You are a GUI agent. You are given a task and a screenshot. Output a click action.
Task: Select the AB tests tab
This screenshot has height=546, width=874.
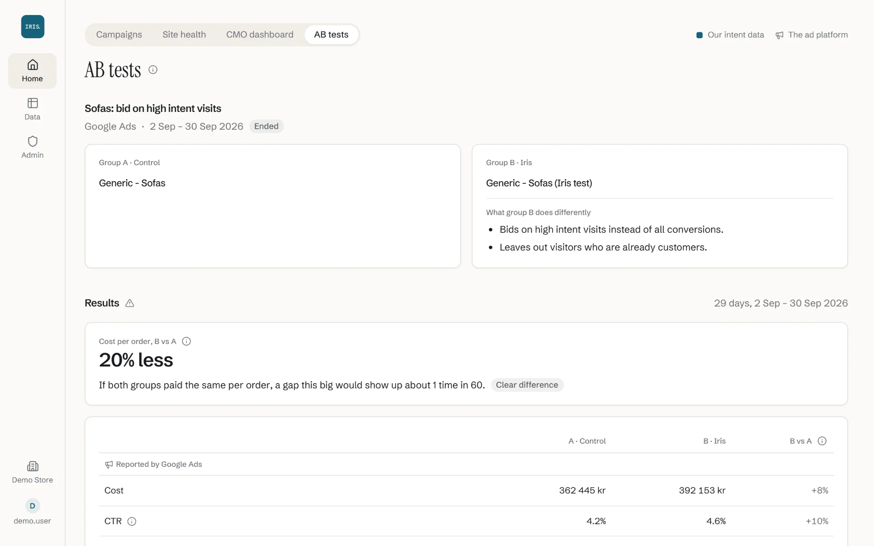(331, 35)
